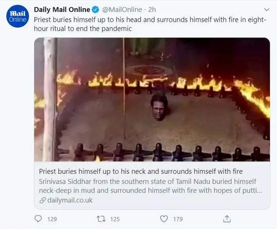Viewport: 277px width, 229px height.
Task: Click the tweet text about the eight-hour ritual
Action: (x=149, y=24)
